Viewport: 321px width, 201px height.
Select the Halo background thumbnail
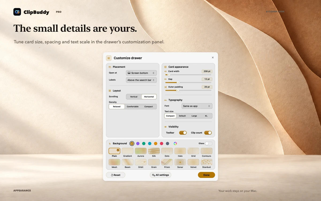click(x=180, y=151)
